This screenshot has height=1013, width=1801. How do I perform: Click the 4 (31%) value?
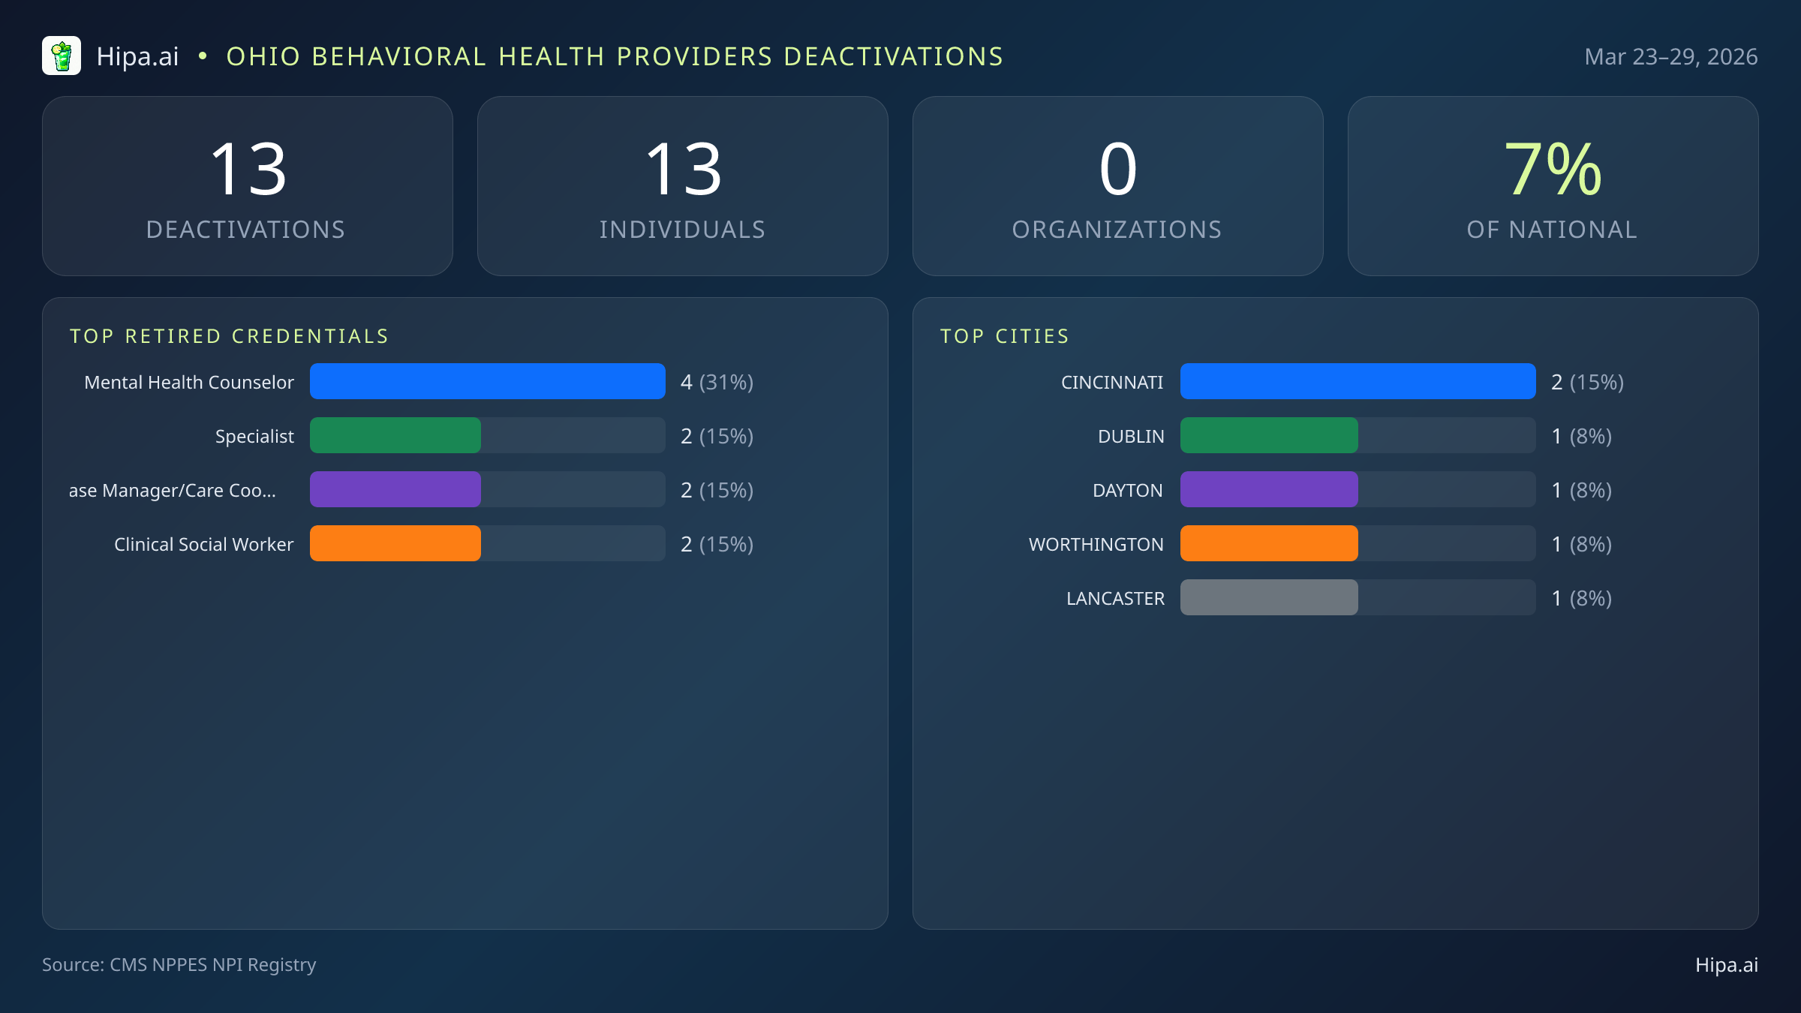click(x=717, y=382)
